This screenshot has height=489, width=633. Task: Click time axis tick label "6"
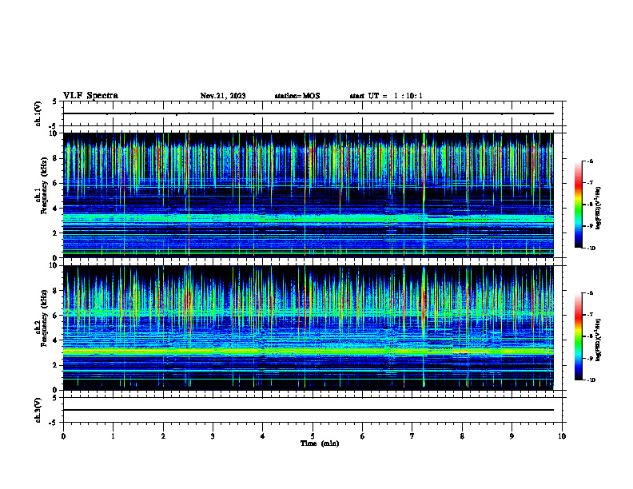pos(363,436)
